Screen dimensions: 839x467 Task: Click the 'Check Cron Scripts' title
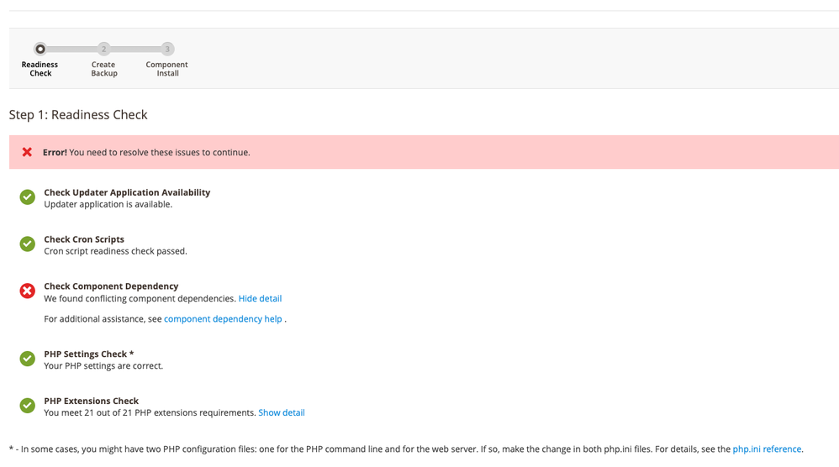(84, 239)
